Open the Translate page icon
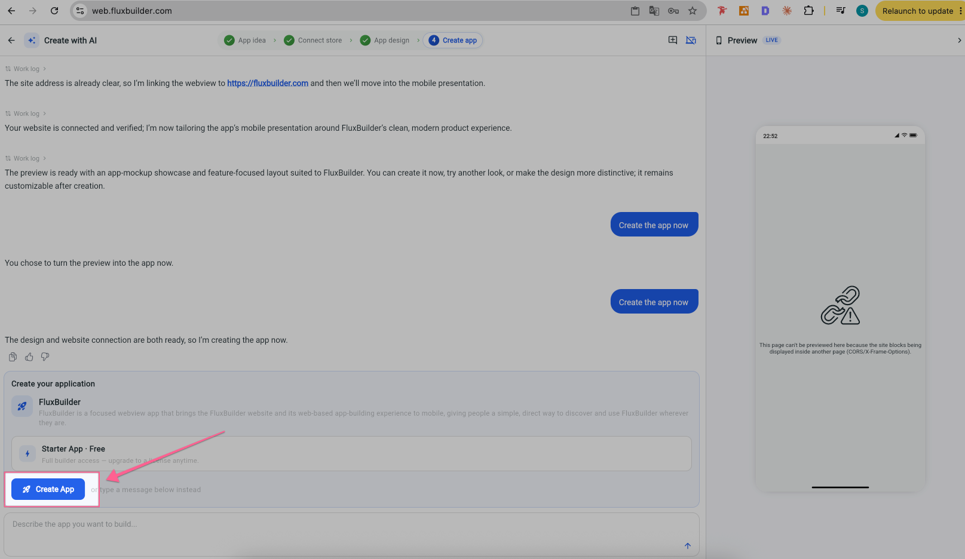Viewport: 965px width, 559px height. [x=654, y=11]
